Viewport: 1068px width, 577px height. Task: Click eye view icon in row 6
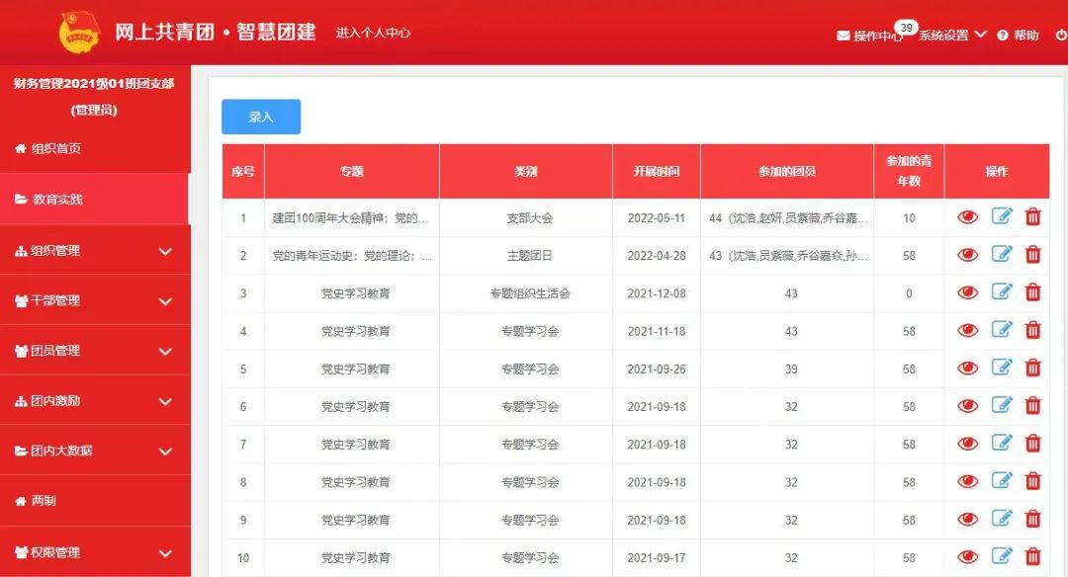(x=968, y=405)
